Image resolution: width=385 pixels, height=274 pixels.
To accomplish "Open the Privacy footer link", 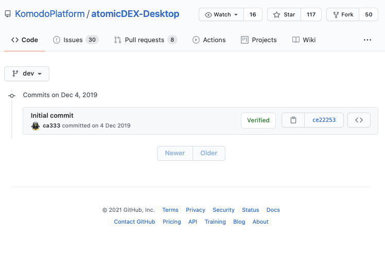I will pyautogui.click(x=196, y=210).
